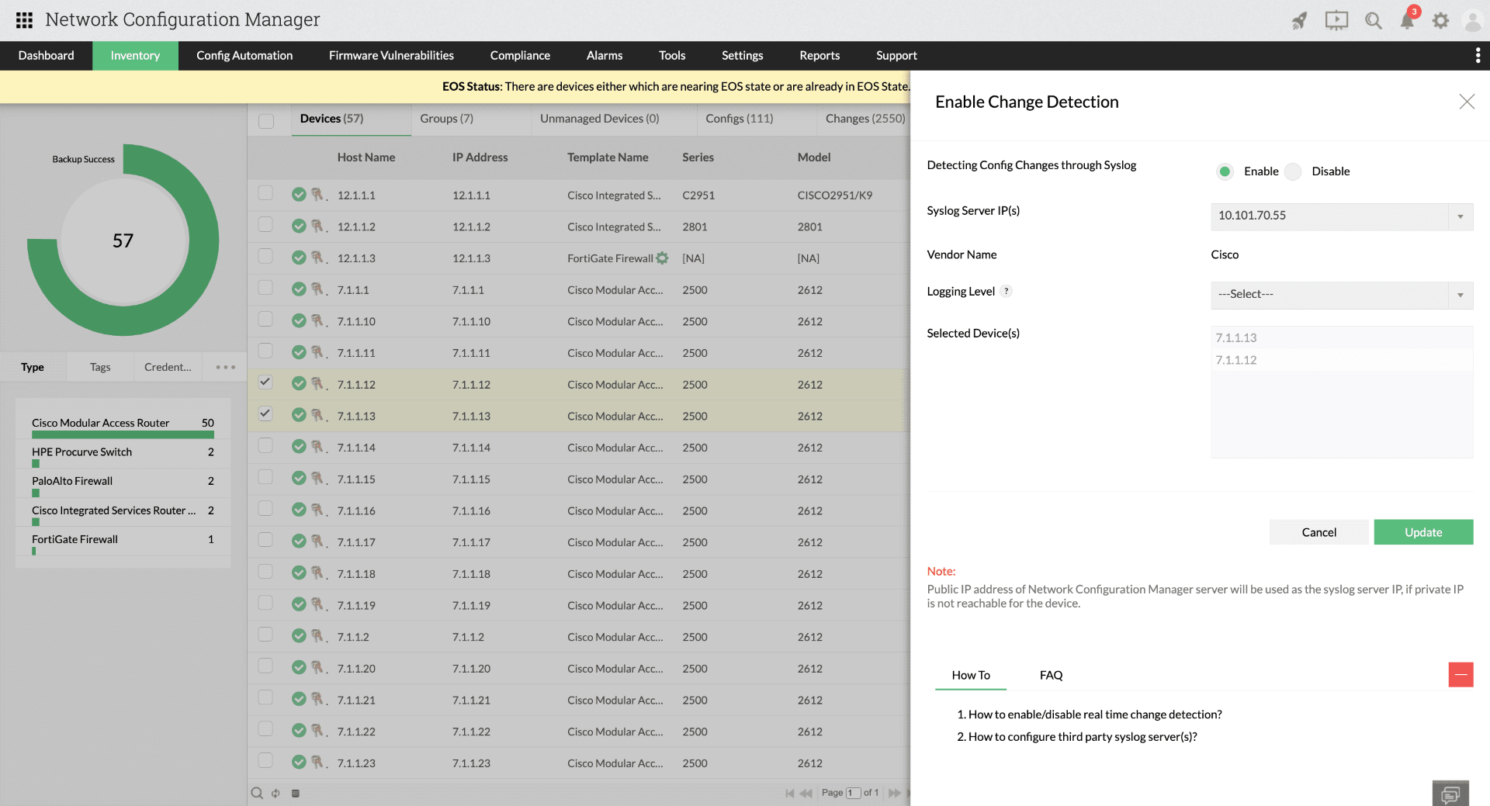Click the search magnifier in header
The height and width of the screenshot is (806, 1490).
pos(1374,21)
